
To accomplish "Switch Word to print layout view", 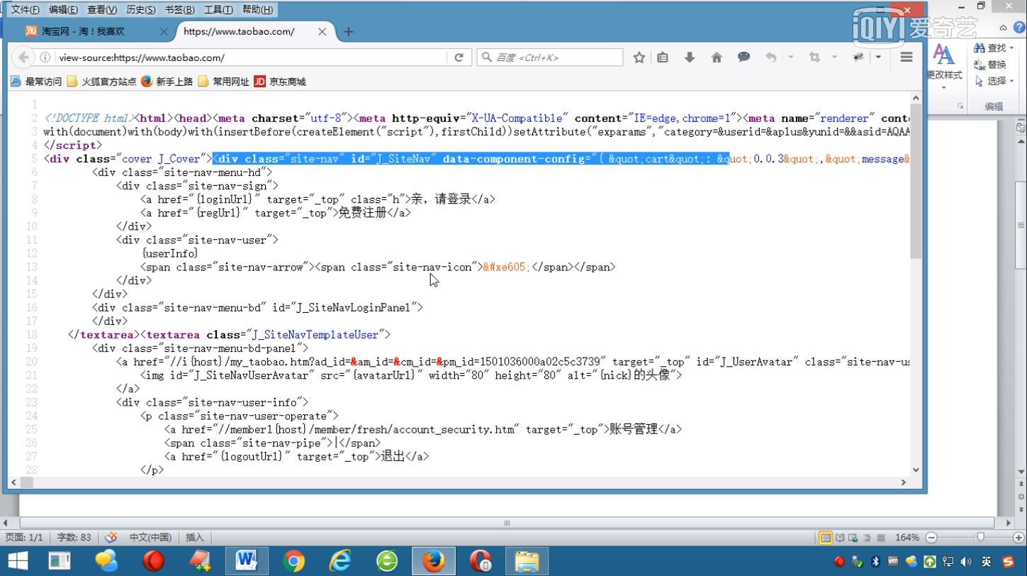I will (x=826, y=538).
